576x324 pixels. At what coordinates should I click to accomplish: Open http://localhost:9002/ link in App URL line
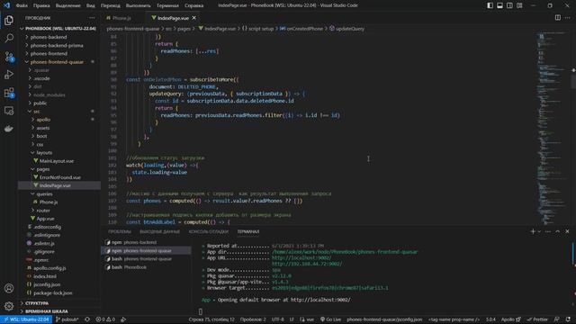(x=301, y=258)
